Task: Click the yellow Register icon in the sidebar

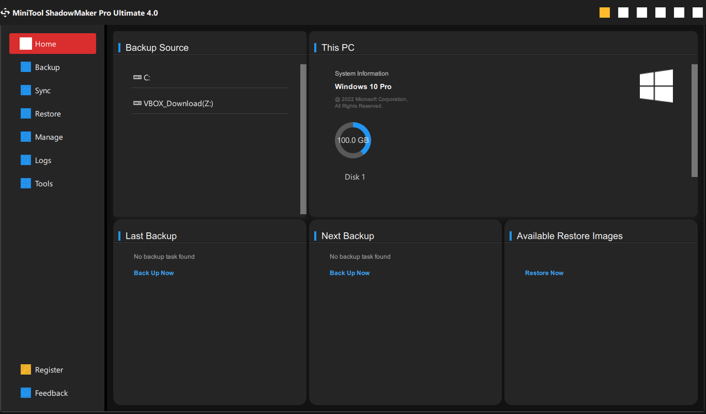Action: click(26, 369)
